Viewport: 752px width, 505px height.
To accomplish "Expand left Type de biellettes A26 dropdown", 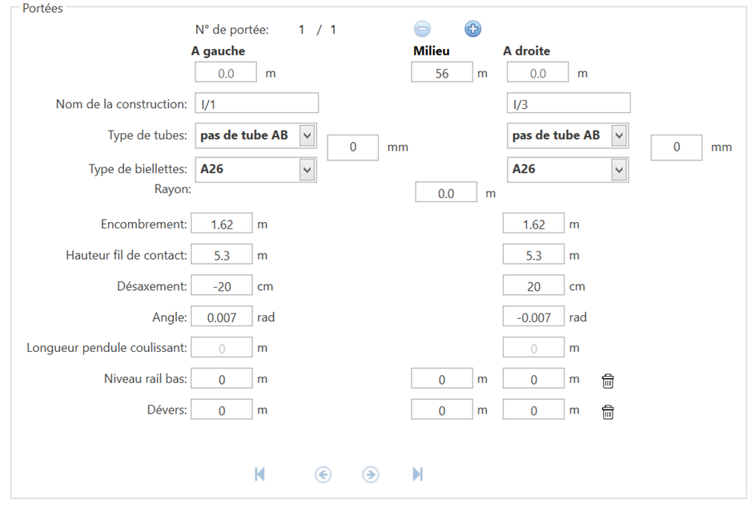I will tap(308, 170).
